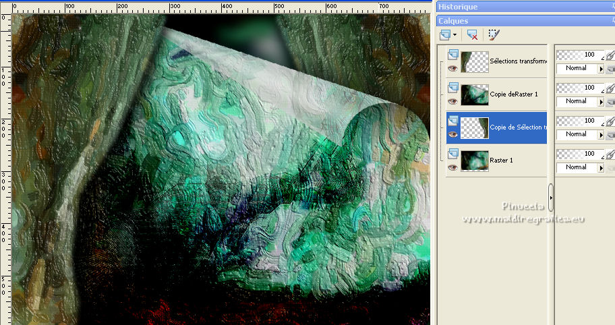615x325 pixels.
Task: Click the horizontal ruler above the canvas
Action: (221, 8)
